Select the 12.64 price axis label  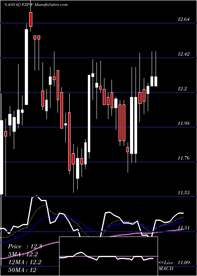pos(184,19)
